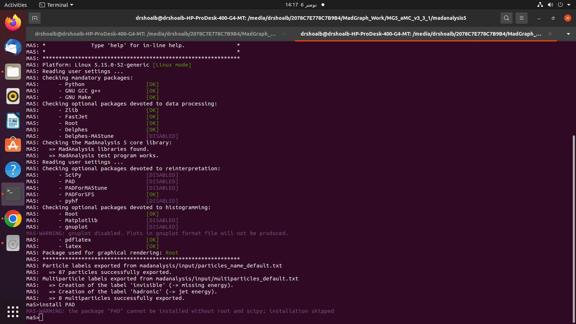
Task: Close the second terminal tab
Action: [550, 34]
